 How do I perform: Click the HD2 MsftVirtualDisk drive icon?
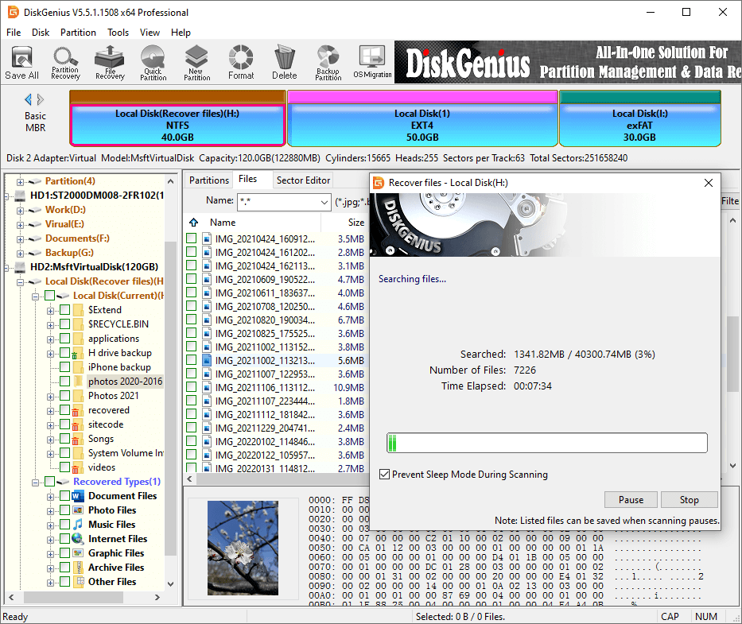click(x=20, y=267)
